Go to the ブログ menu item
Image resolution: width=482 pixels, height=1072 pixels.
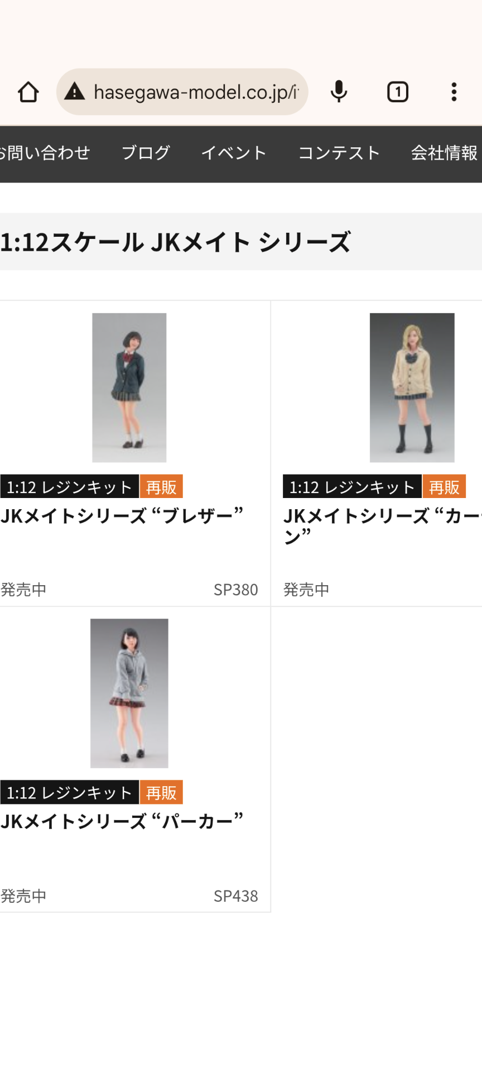146,153
